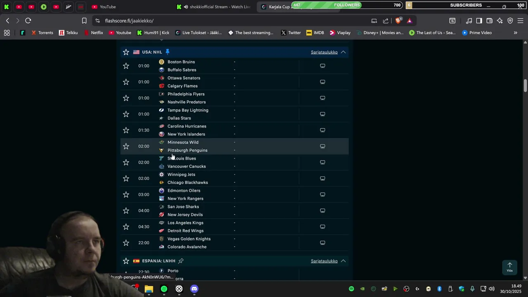Favorite Vegas Golden Knights vs Colorado Avalanche

click(x=126, y=243)
